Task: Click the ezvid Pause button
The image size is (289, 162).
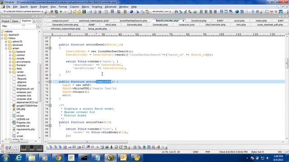Action: (x=23, y=148)
